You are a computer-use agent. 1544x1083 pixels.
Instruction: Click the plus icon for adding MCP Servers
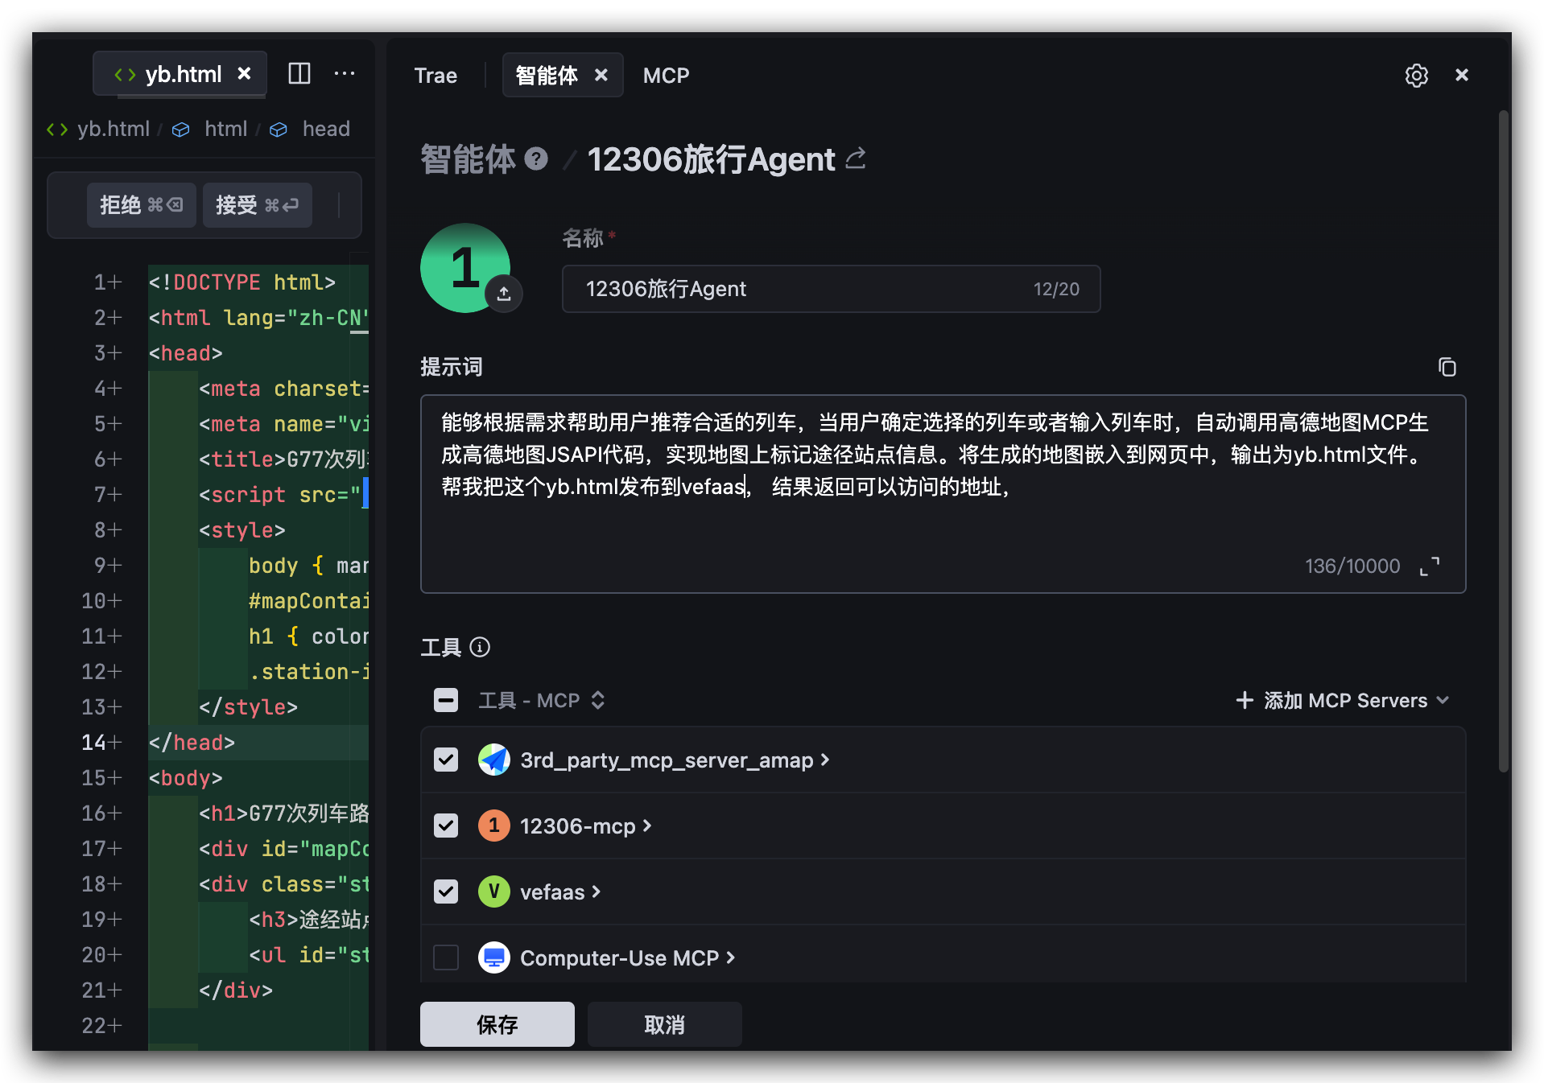1245,700
